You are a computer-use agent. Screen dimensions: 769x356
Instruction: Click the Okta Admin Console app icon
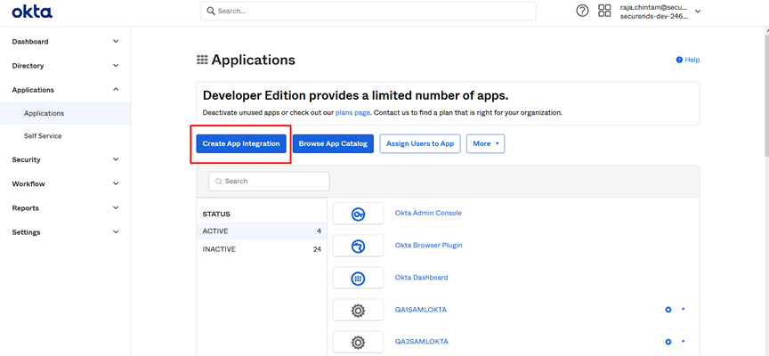[x=358, y=214]
